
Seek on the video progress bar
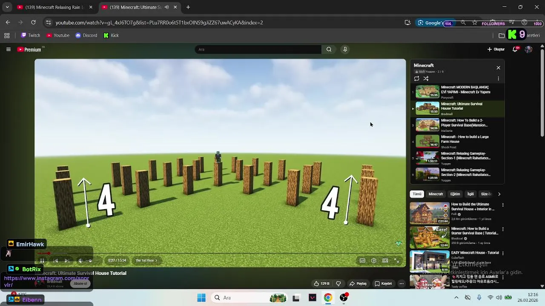[220, 254]
